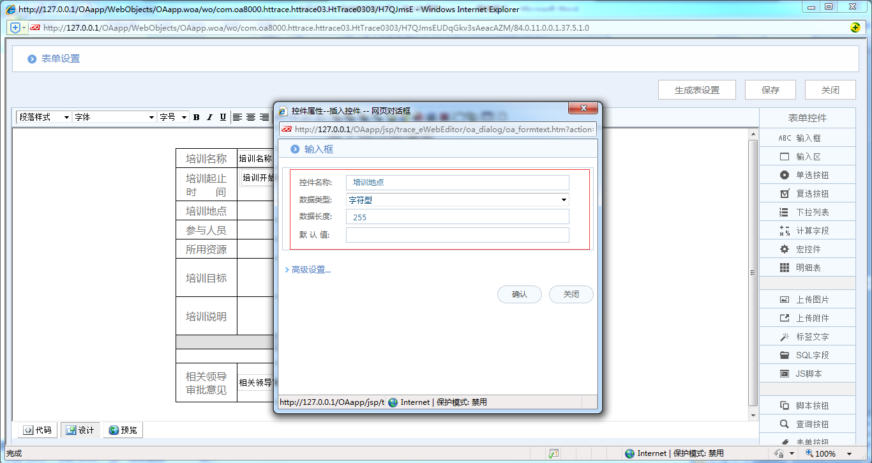This screenshot has width=872, height=463.
Task: Switch to the 代码 tab
Action: [x=36, y=430]
